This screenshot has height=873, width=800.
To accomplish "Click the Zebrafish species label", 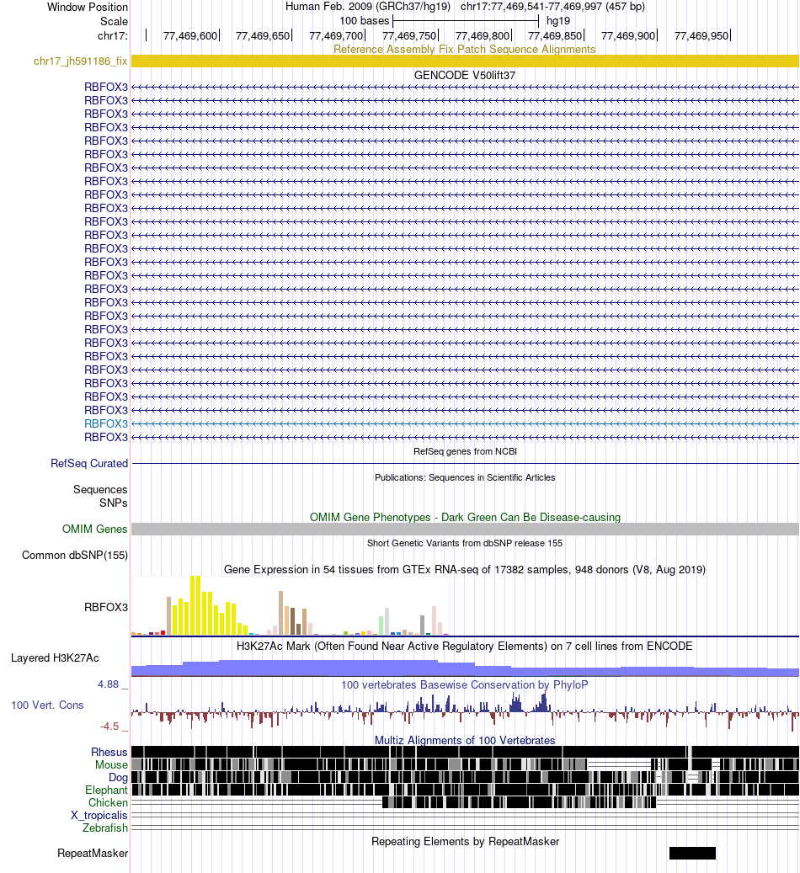I will (x=105, y=828).
